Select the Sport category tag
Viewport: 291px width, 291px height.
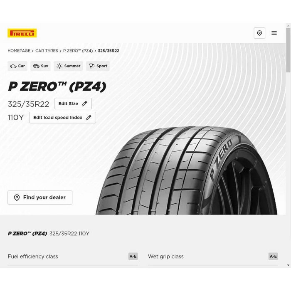pyautogui.click(x=98, y=66)
